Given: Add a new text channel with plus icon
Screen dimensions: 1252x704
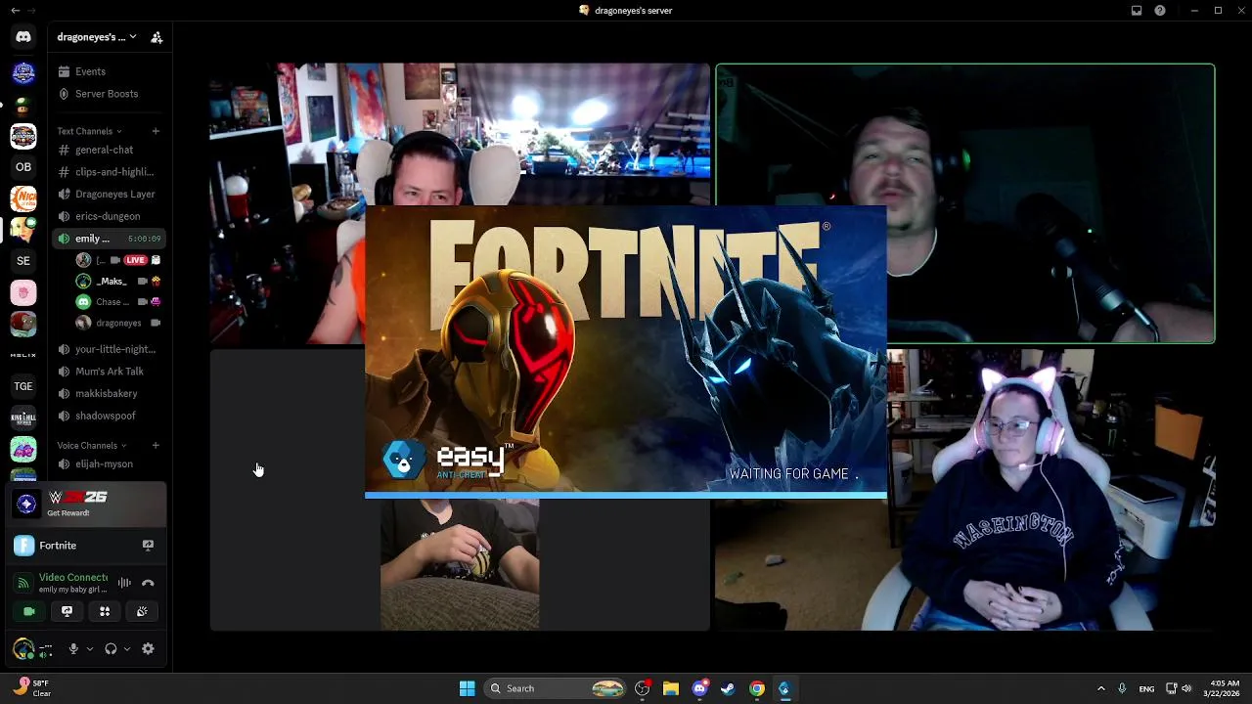Looking at the screenshot, I should pyautogui.click(x=155, y=131).
